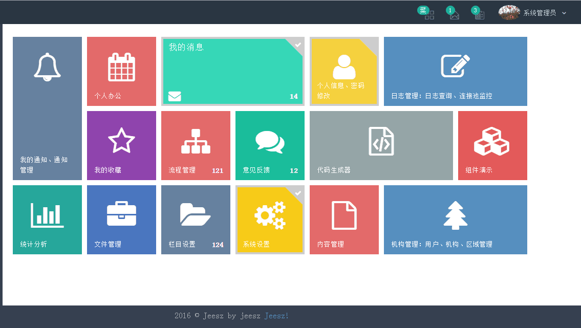
Task: Click the 栏目设置 folder icon
Action: pyautogui.click(x=196, y=215)
